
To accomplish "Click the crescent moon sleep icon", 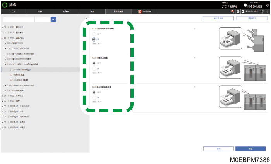I will coord(268,12).
